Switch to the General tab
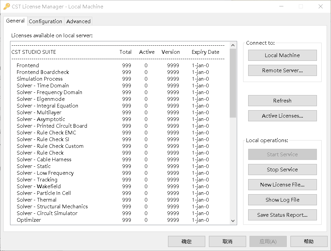The image size is (331, 251). [15, 21]
